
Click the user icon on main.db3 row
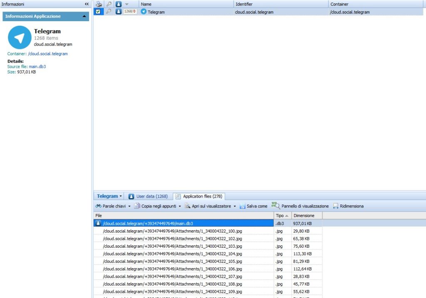(x=98, y=223)
